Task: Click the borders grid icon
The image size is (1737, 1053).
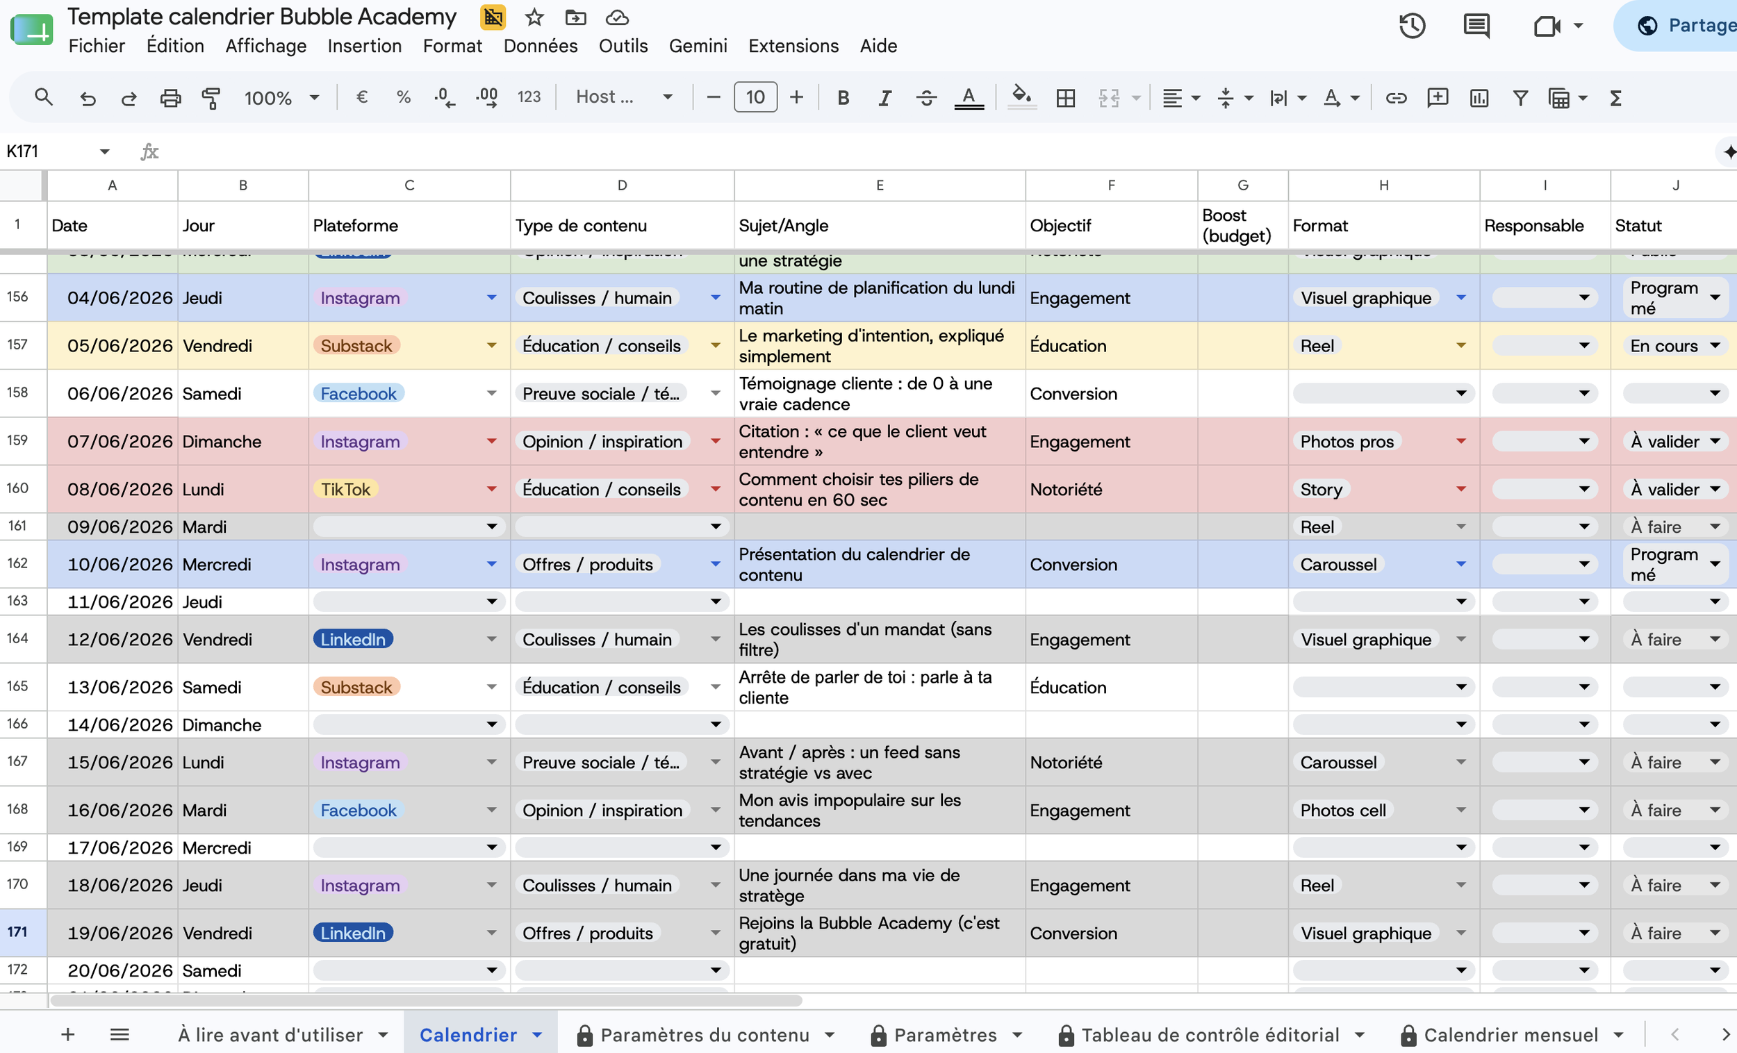Action: [1066, 97]
